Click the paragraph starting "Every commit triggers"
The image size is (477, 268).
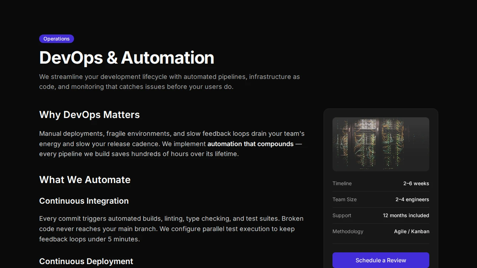point(171,229)
